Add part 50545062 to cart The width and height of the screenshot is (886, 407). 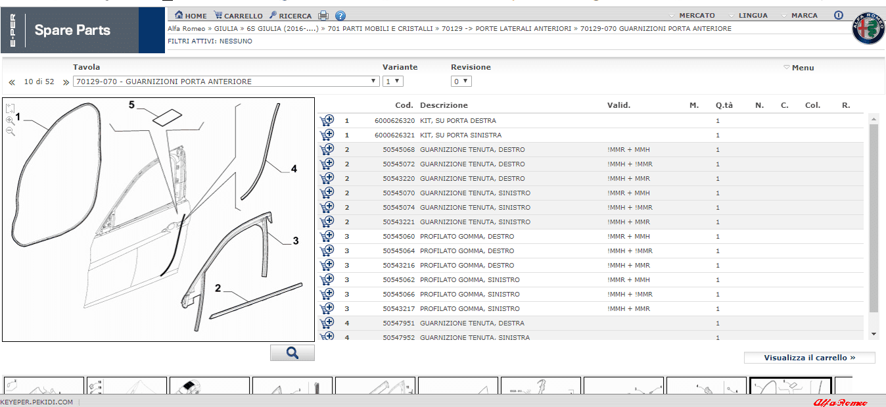click(x=327, y=279)
